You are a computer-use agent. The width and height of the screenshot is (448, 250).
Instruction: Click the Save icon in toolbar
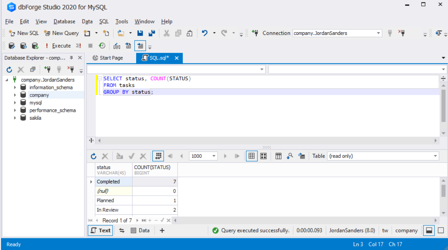[x=140, y=33]
